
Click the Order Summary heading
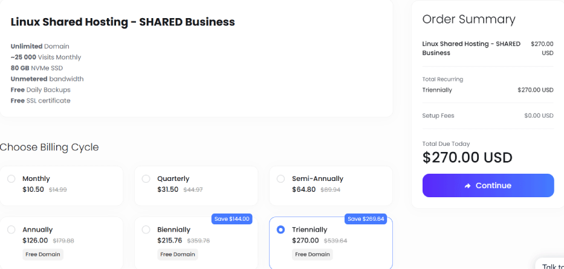point(468,19)
